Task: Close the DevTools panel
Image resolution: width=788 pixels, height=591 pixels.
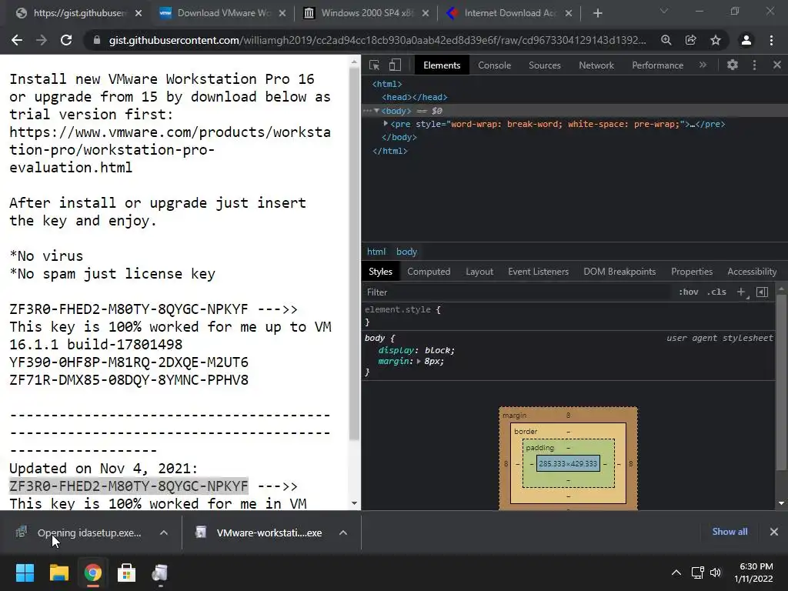Action: coord(777,65)
